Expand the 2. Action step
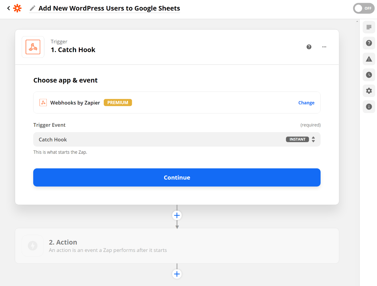Screen dimensions: 377x286 click(x=177, y=246)
